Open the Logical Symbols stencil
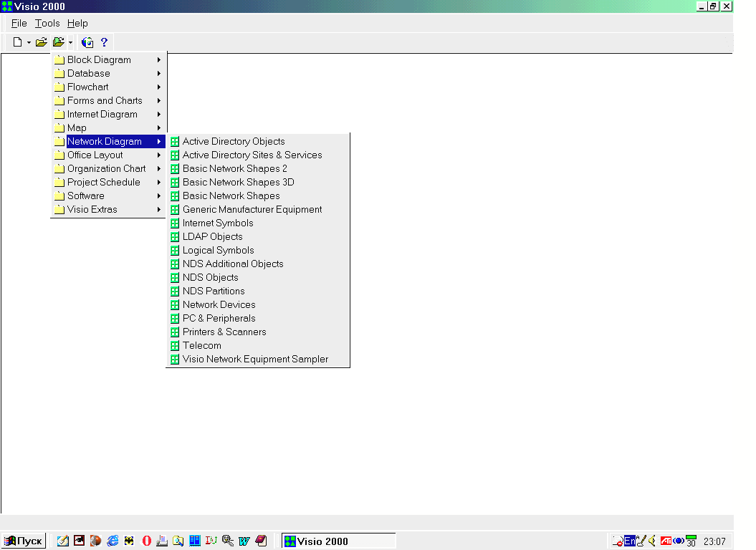 pos(257,250)
